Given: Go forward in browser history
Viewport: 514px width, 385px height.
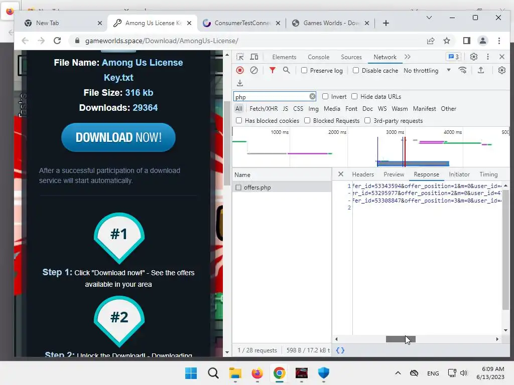Looking at the screenshot, I should point(41,41).
